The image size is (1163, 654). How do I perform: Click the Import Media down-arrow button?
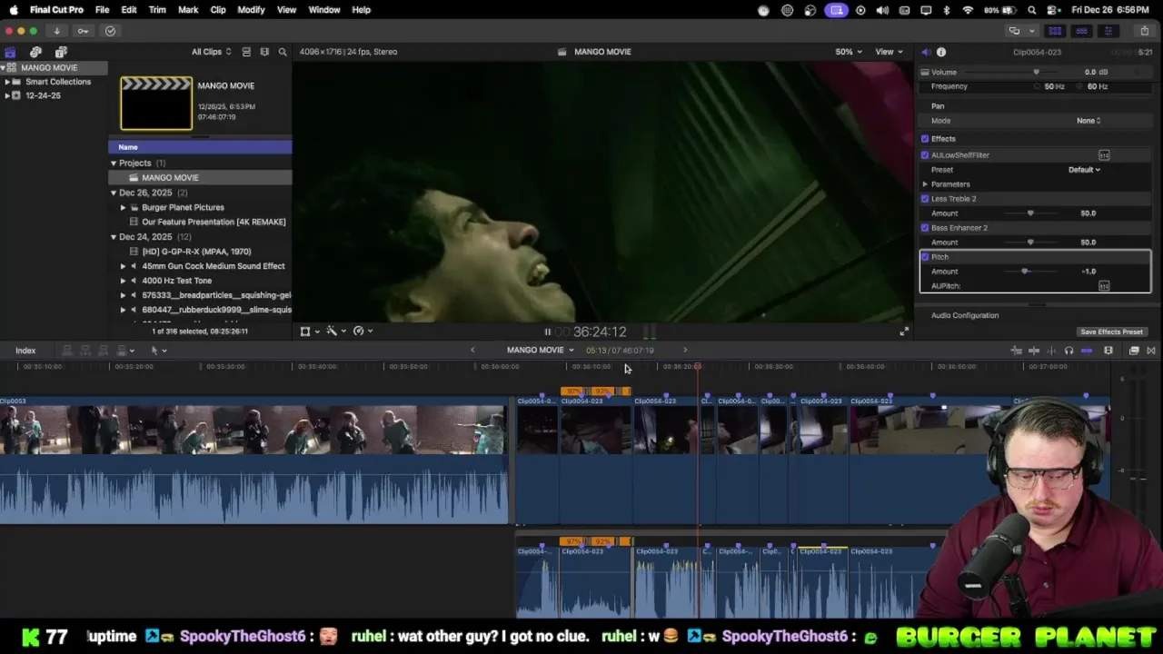tap(56, 31)
